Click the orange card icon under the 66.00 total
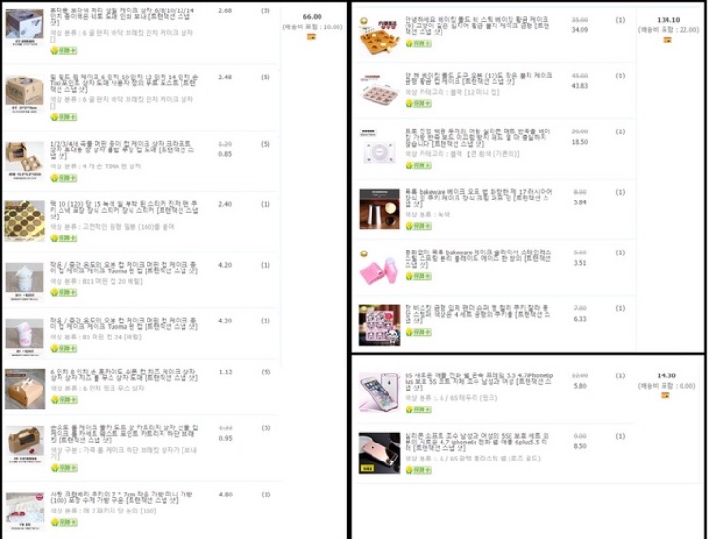709x539 pixels. pyautogui.click(x=312, y=37)
